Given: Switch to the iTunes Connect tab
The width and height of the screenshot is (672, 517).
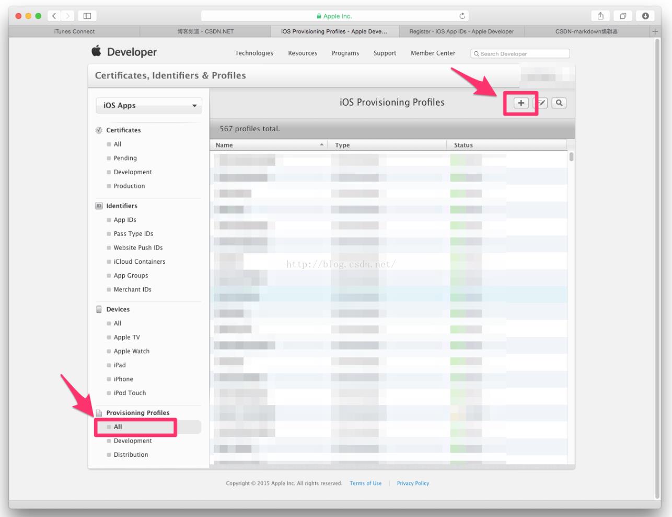Looking at the screenshot, I should [x=75, y=31].
